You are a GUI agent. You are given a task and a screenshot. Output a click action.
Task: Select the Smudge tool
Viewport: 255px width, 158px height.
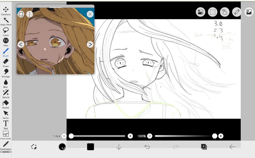click(6, 73)
